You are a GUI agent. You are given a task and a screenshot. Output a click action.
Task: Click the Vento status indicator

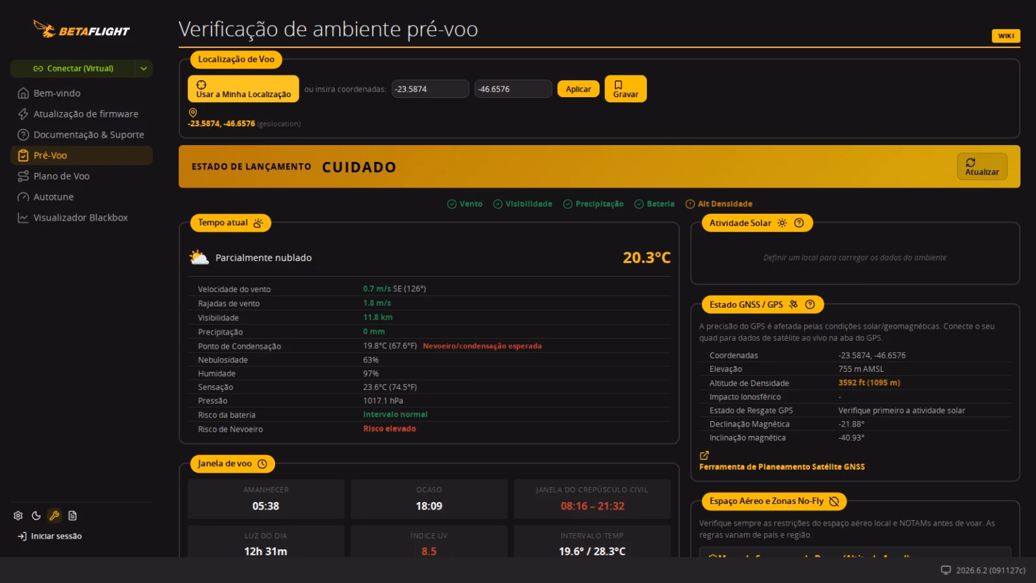click(465, 204)
